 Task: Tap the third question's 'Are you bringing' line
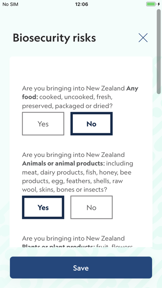click(74, 238)
